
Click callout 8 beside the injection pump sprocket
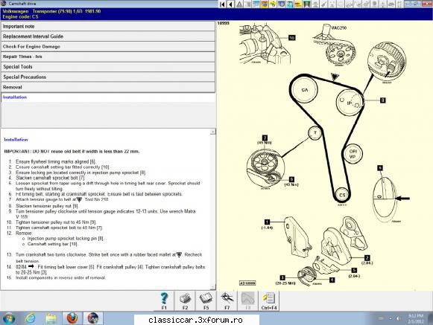pos(382,100)
